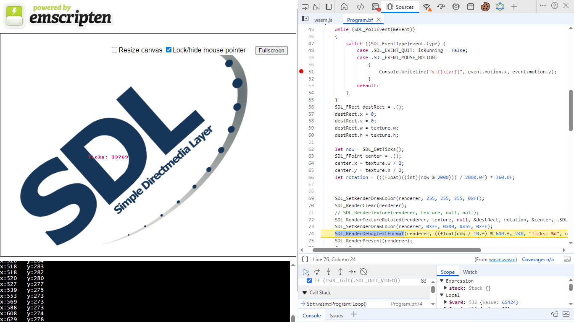Switch to the Watch tab
This screenshot has height=322, width=574.
(x=470, y=272)
